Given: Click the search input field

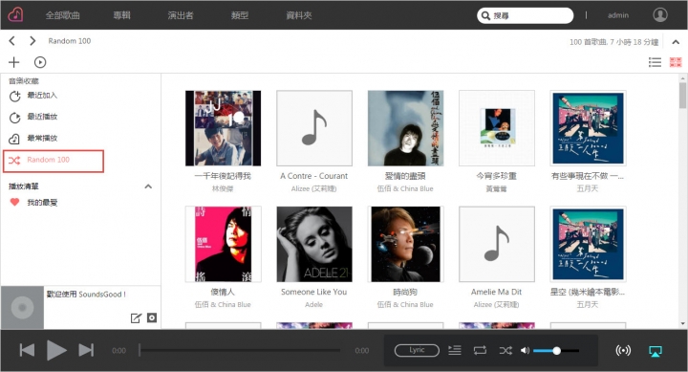Looking at the screenshot, I should pyautogui.click(x=526, y=15).
